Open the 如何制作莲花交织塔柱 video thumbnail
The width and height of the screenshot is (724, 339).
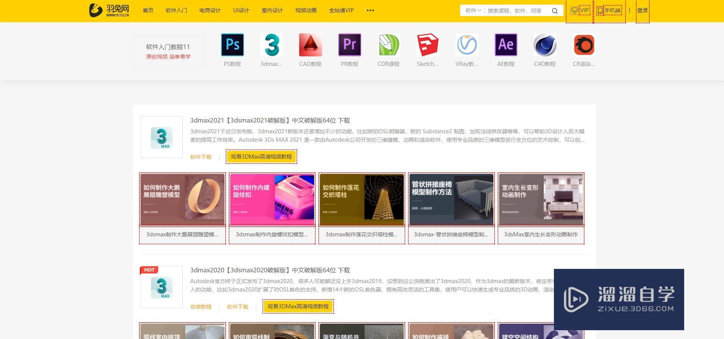click(x=362, y=199)
